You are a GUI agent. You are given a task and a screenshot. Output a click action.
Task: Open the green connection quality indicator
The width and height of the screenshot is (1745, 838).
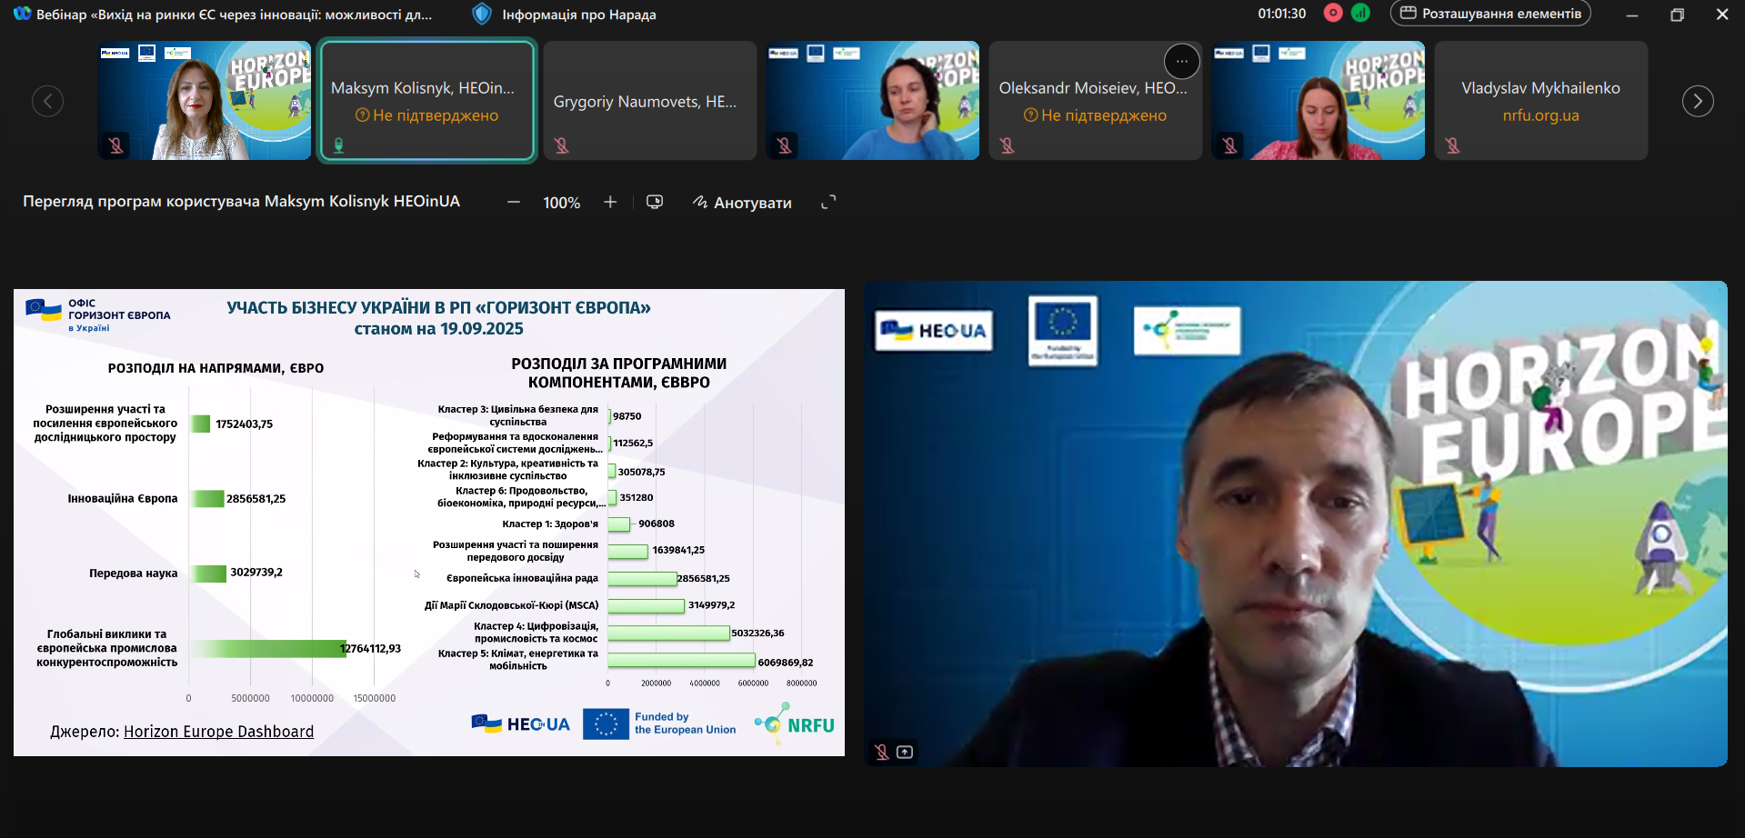[x=1360, y=13]
